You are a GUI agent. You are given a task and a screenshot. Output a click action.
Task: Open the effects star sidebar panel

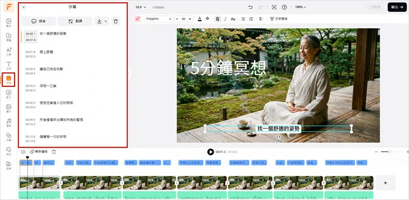tap(8, 151)
